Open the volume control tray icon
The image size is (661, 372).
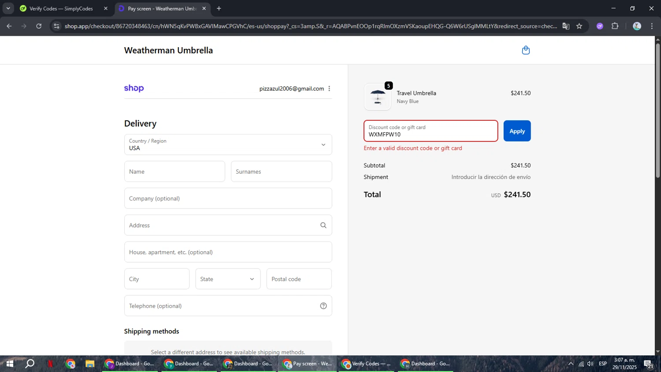[x=590, y=364]
